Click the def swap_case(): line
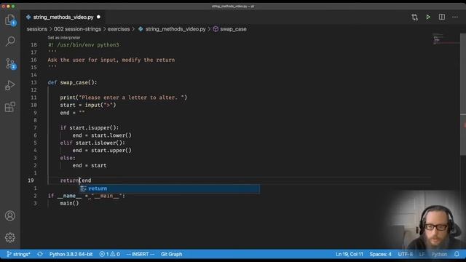This screenshot has width=466, height=262. click(73, 82)
